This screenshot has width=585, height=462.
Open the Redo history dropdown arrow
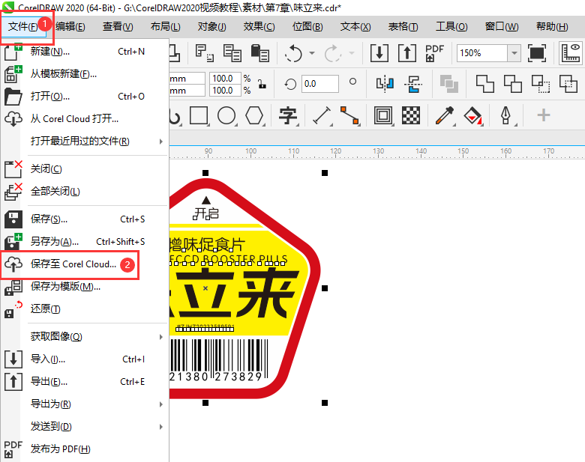(x=352, y=53)
